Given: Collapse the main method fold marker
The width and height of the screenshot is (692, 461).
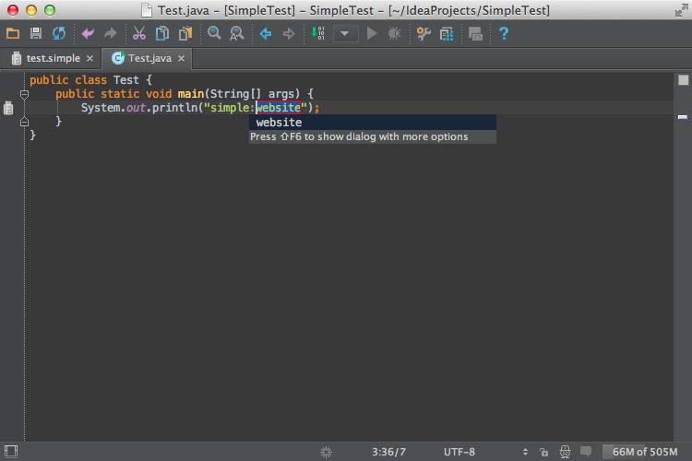Looking at the screenshot, I should (24, 94).
